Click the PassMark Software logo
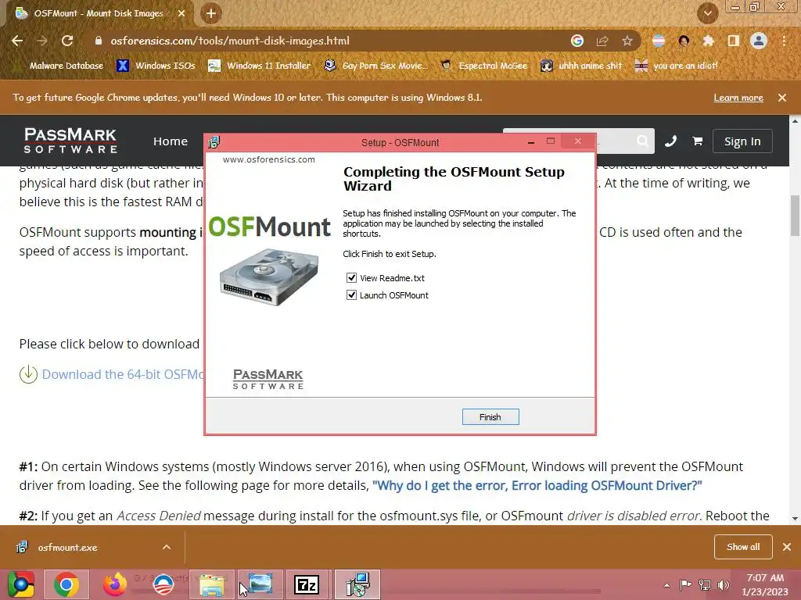Image resolution: width=801 pixels, height=600 pixels. tap(70, 141)
